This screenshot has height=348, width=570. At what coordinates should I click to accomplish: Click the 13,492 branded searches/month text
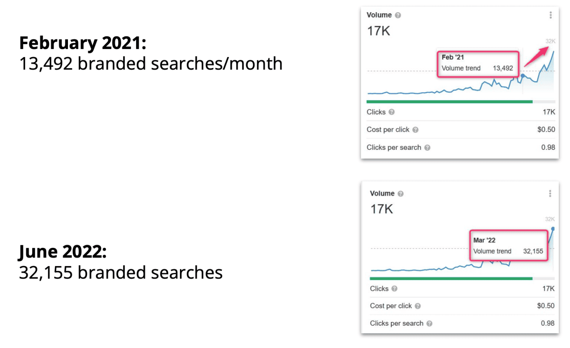pos(151,64)
